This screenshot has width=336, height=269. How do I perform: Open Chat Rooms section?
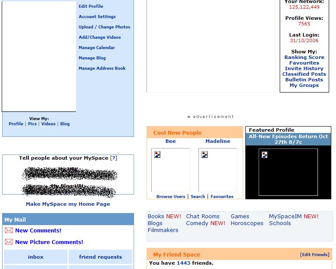(x=203, y=216)
